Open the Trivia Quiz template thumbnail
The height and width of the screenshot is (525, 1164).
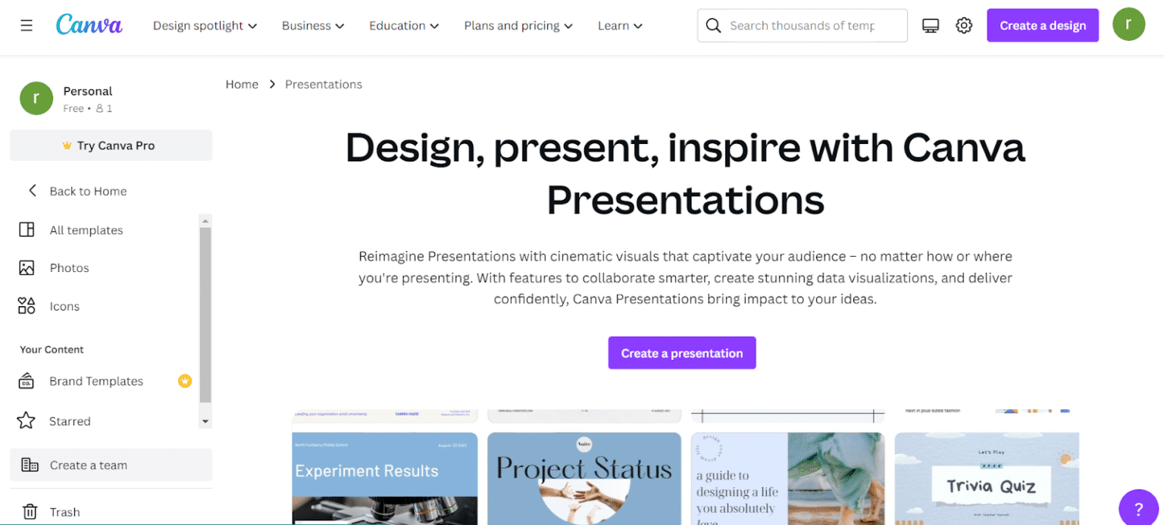pos(987,479)
